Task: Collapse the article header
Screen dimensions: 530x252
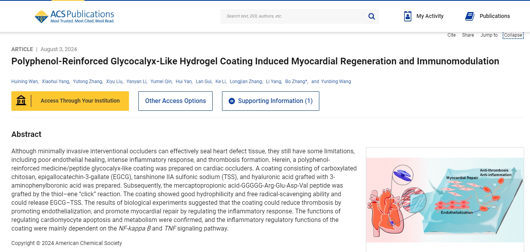Action: tap(513, 35)
